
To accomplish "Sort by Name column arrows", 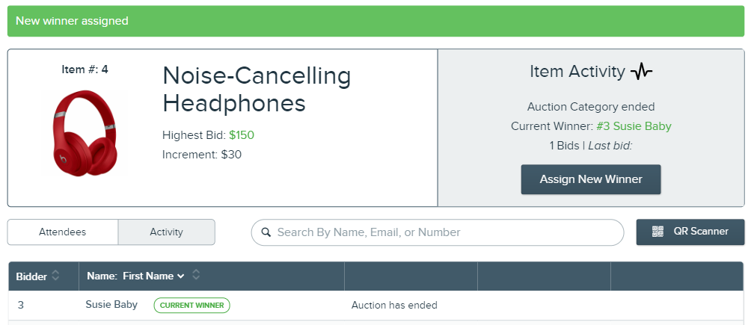I will pyautogui.click(x=196, y=275).
